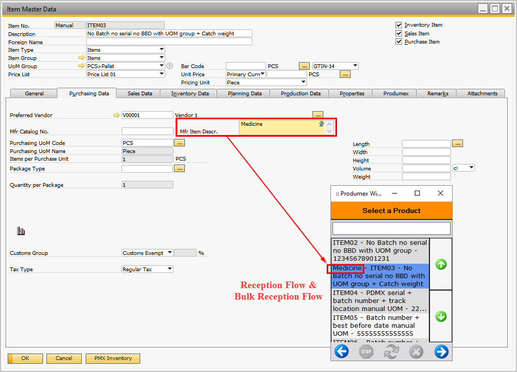Toggle the Sales Item checkbox

[x=399, y=33]
